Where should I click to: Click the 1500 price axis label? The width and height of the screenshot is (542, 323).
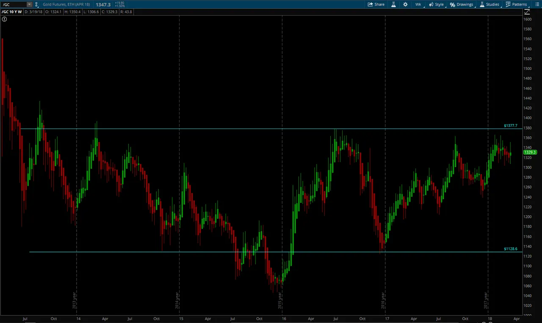click(x=528, y=69)
